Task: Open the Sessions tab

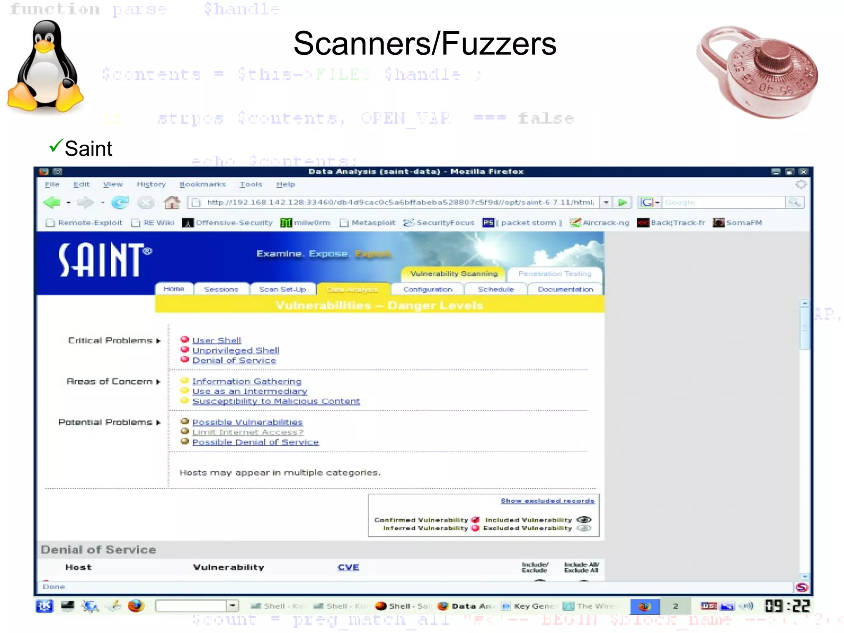Action: (x=221, y=289)
